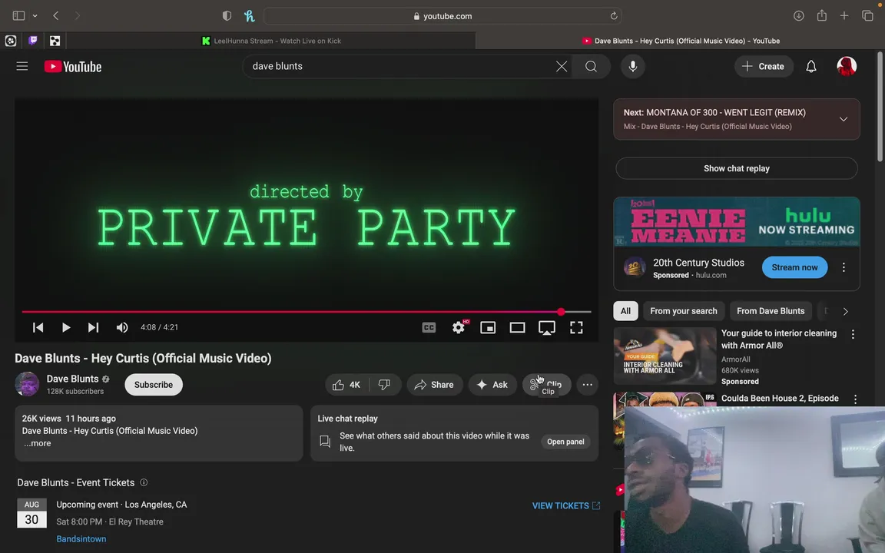
Task: Open pinned Twitch tab
Action: (33, 41)
